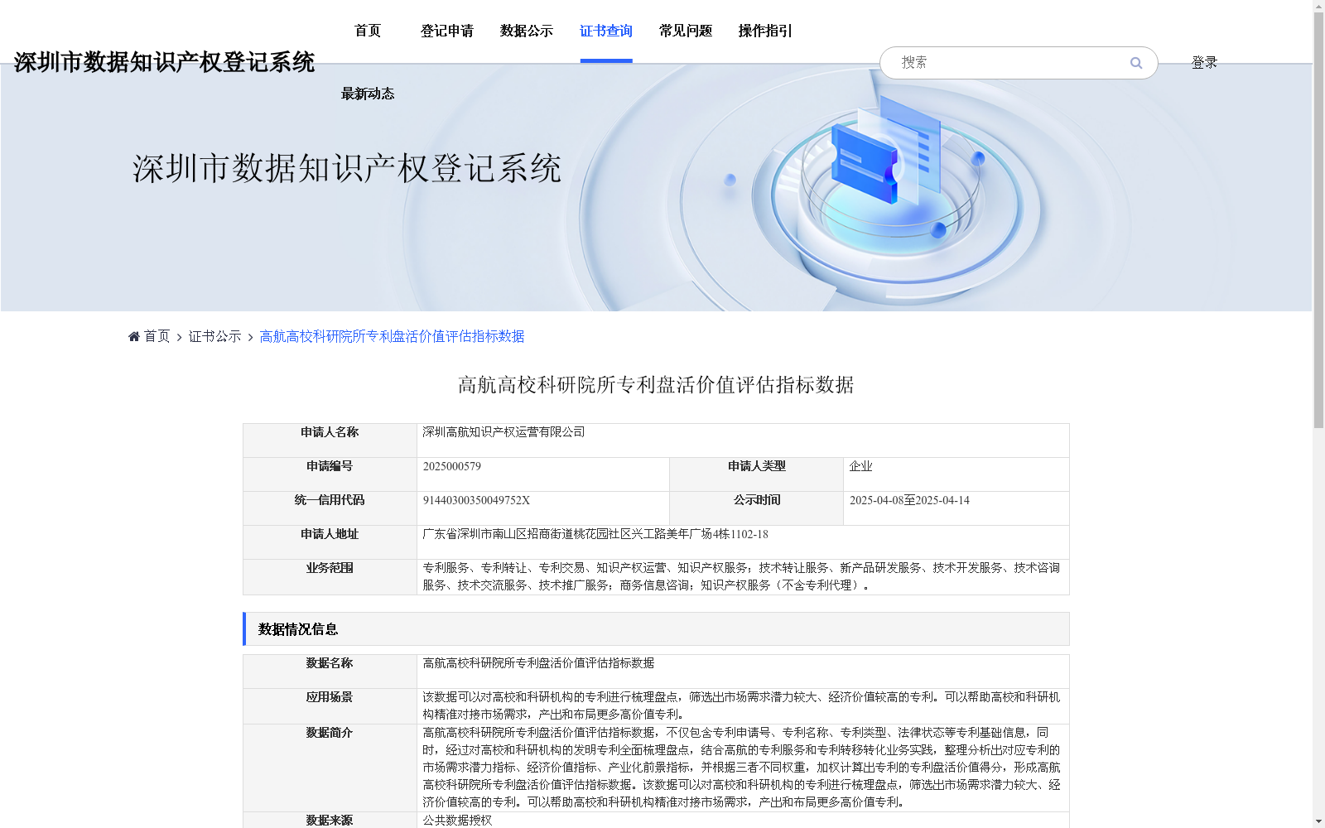Click the 申请人地址 label cell
The height and width of the screenshot is (828, 1325).
330,542
